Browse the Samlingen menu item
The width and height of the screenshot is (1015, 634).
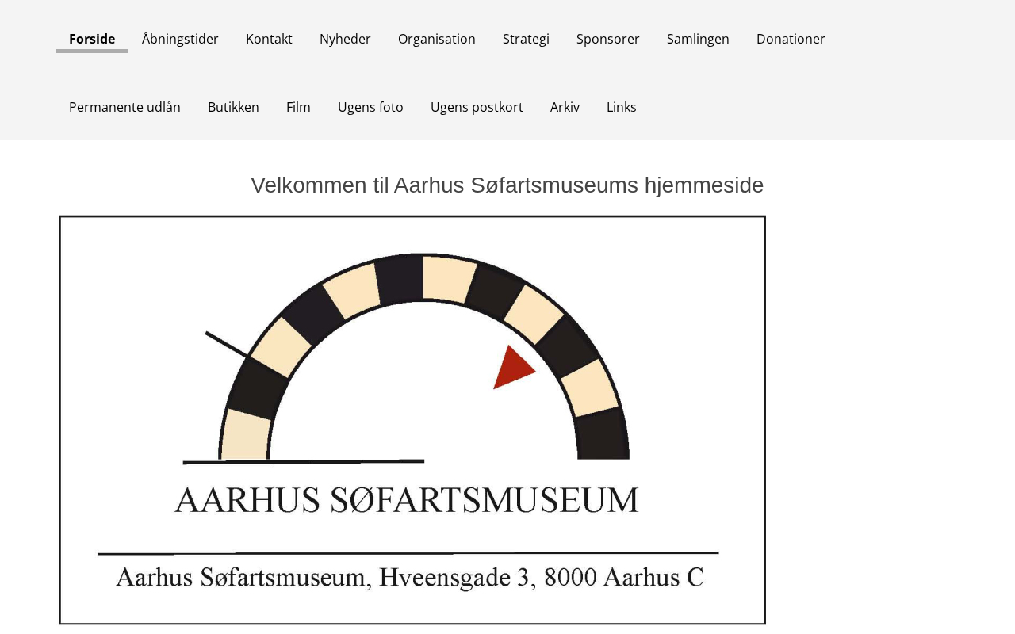tap(698, 39)
